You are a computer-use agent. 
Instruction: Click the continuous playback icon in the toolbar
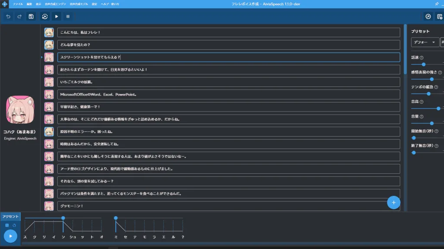point(45,17)
